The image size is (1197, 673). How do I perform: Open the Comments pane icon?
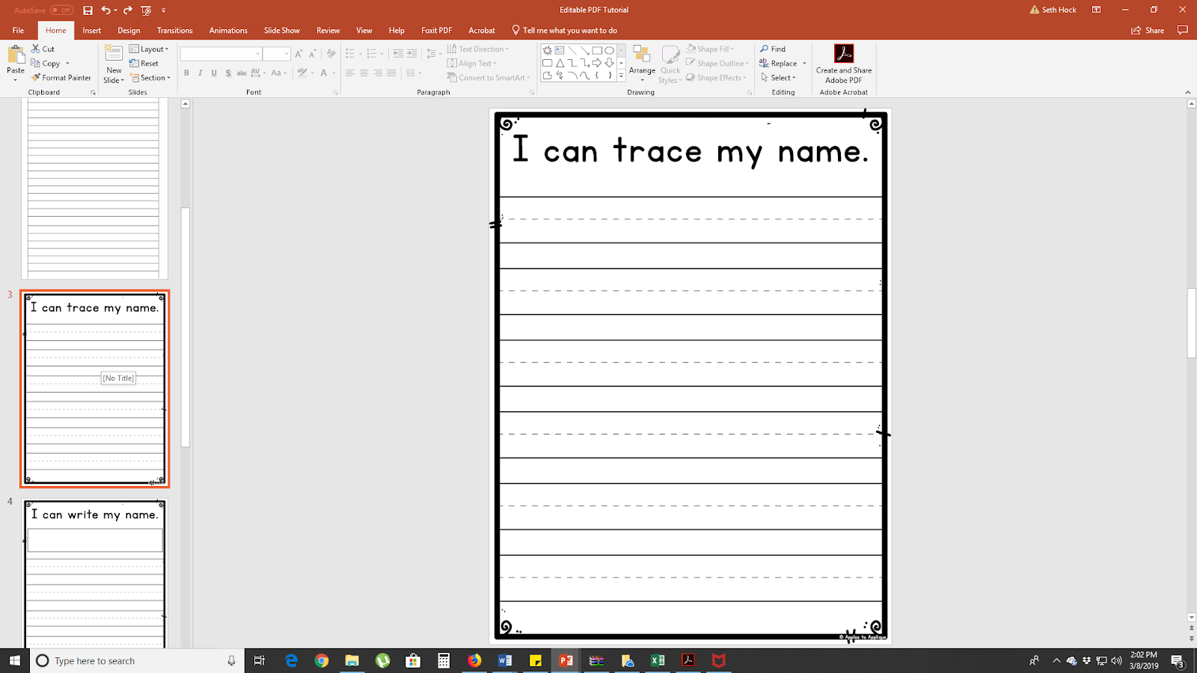click(1183, 31)
